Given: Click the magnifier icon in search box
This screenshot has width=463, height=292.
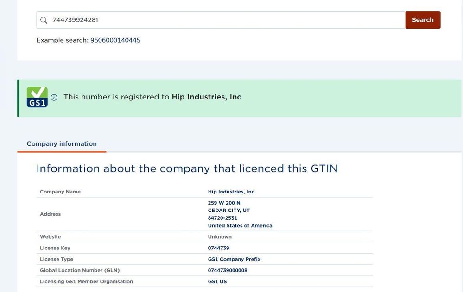Looking at the screenshot, I should (44, 20).
